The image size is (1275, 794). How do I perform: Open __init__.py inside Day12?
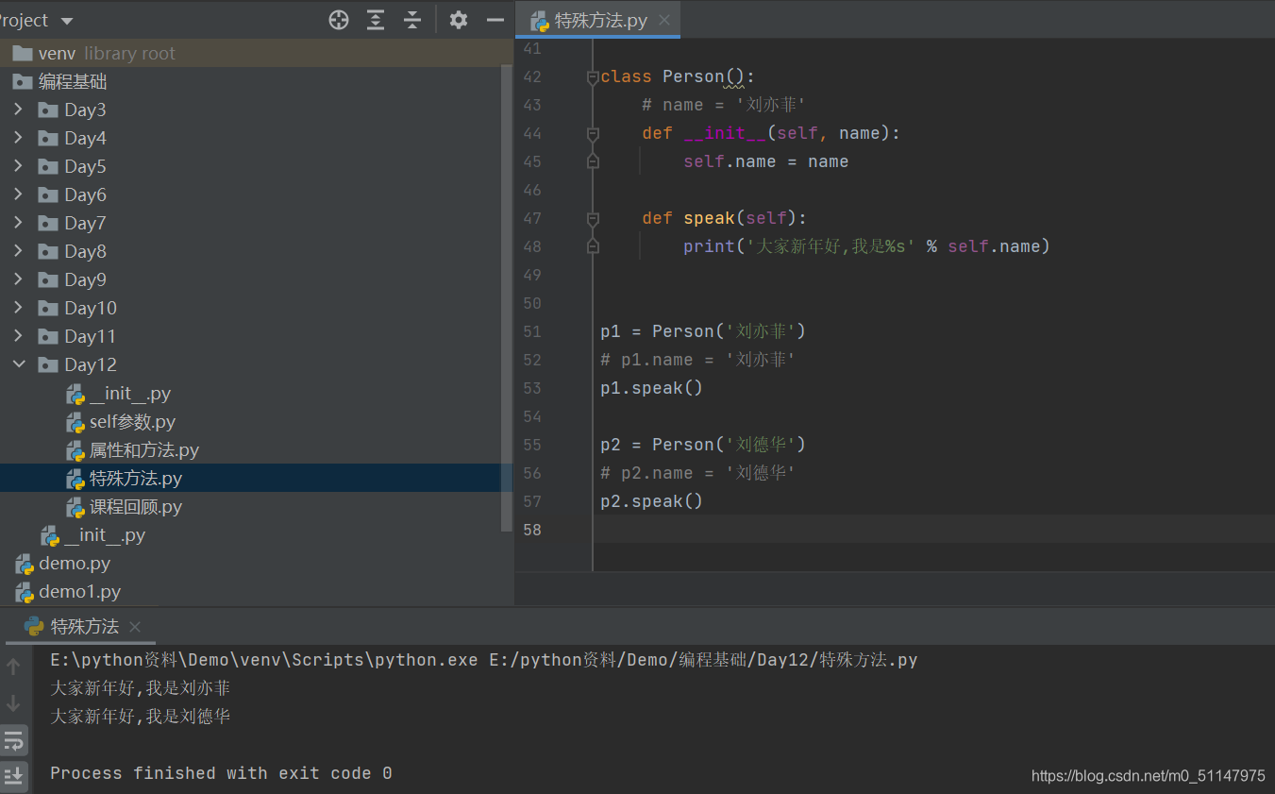point(130,394)
